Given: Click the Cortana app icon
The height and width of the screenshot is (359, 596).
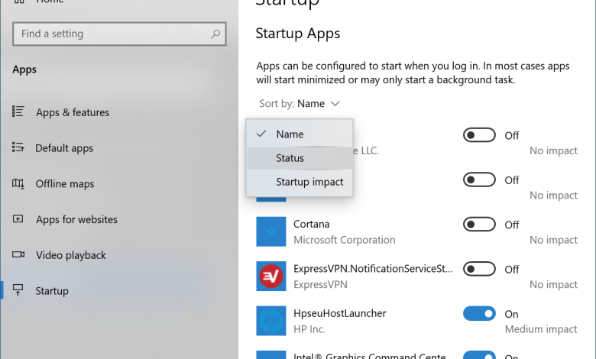Looking at the screenshot, I should pos(271,231).
